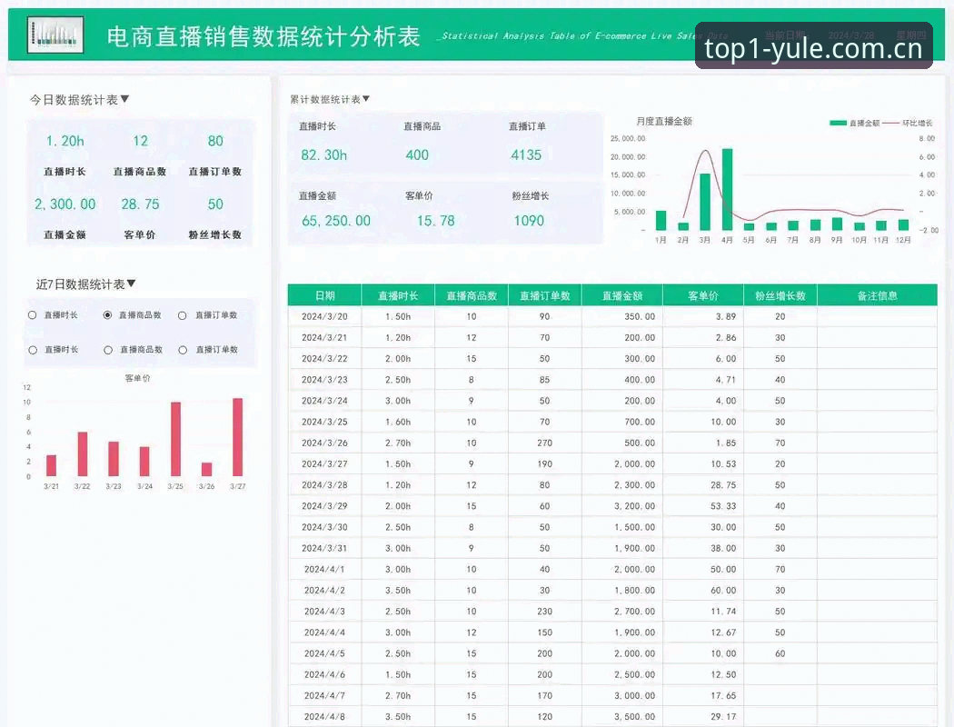Click the 客单价 table column header
Image resolution: width=954 pixels, height=727 pixels.
click(x=703, y=295)
